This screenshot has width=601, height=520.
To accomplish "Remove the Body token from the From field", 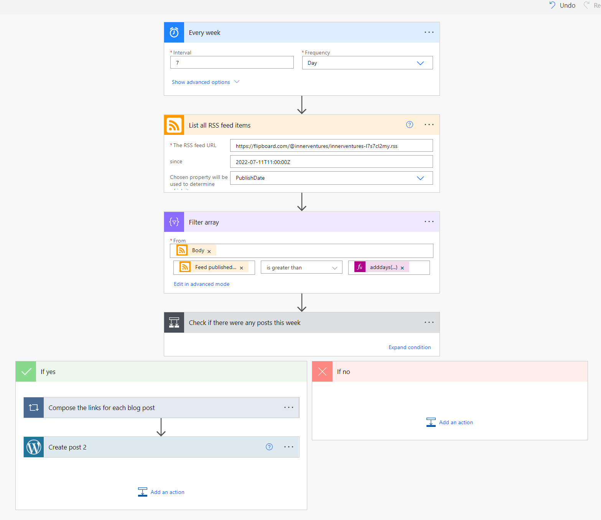I will tap(209, 251).
